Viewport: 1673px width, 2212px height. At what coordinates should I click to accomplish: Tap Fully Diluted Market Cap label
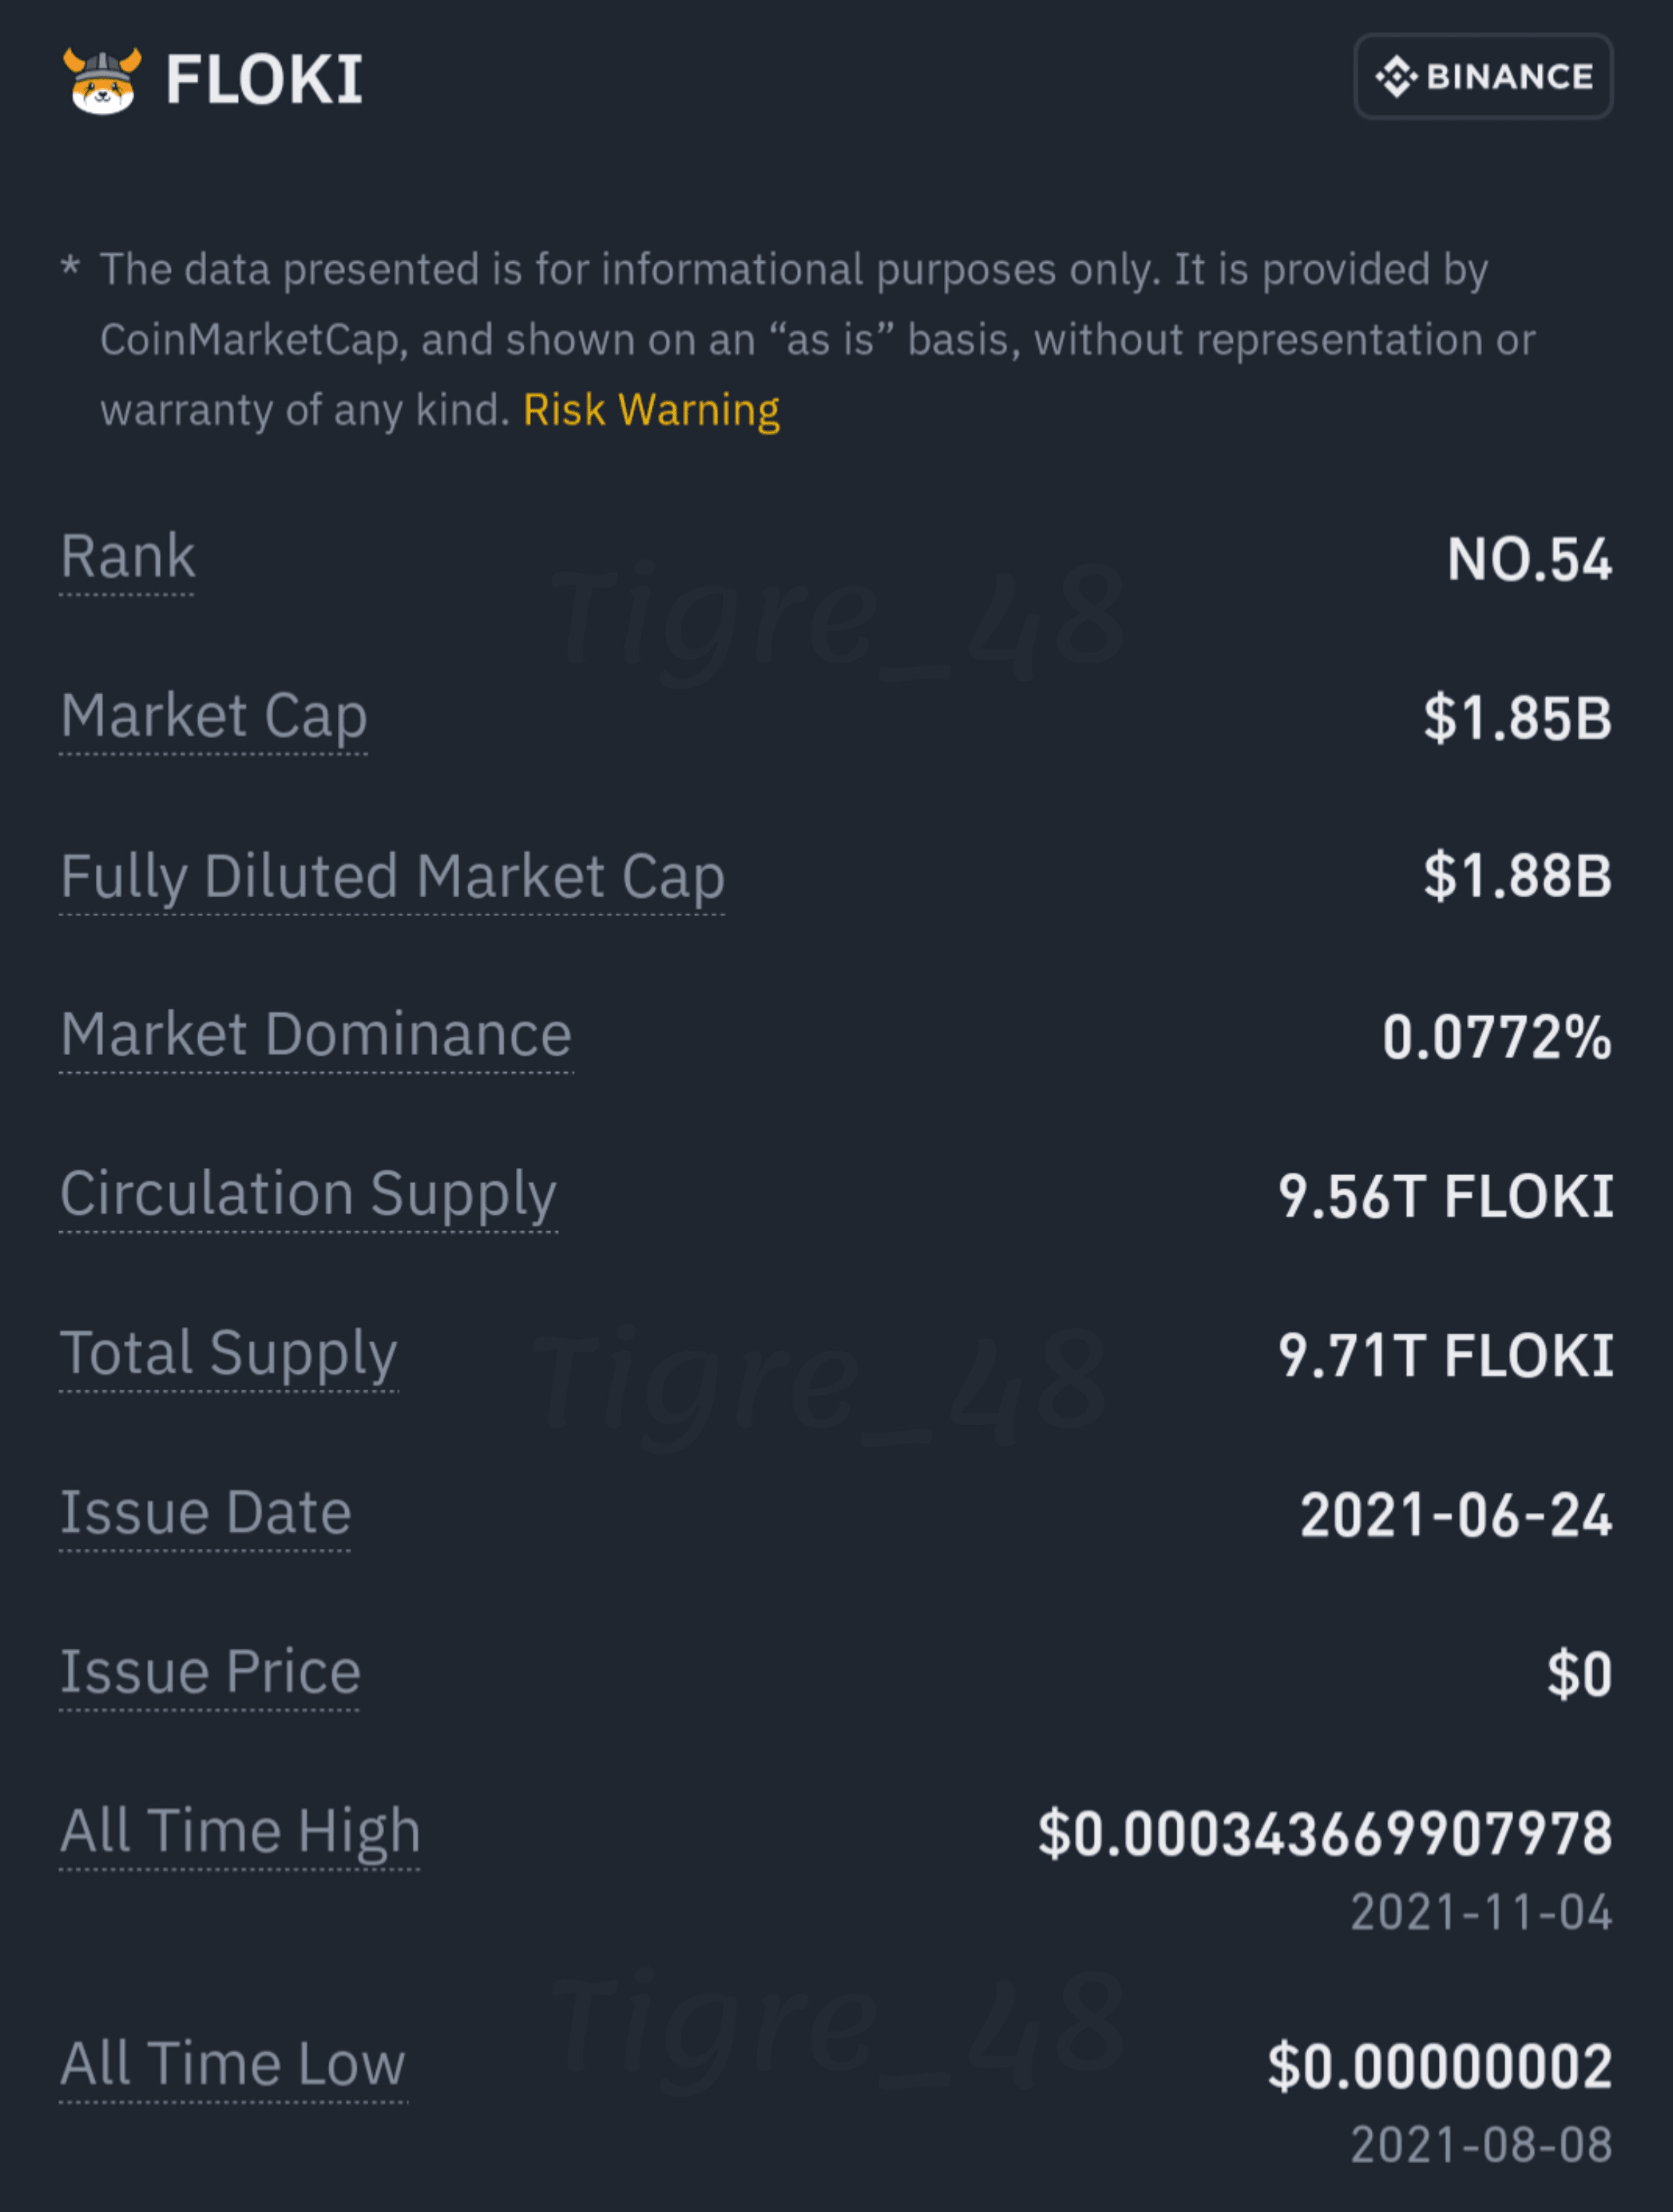click(392, 877)
